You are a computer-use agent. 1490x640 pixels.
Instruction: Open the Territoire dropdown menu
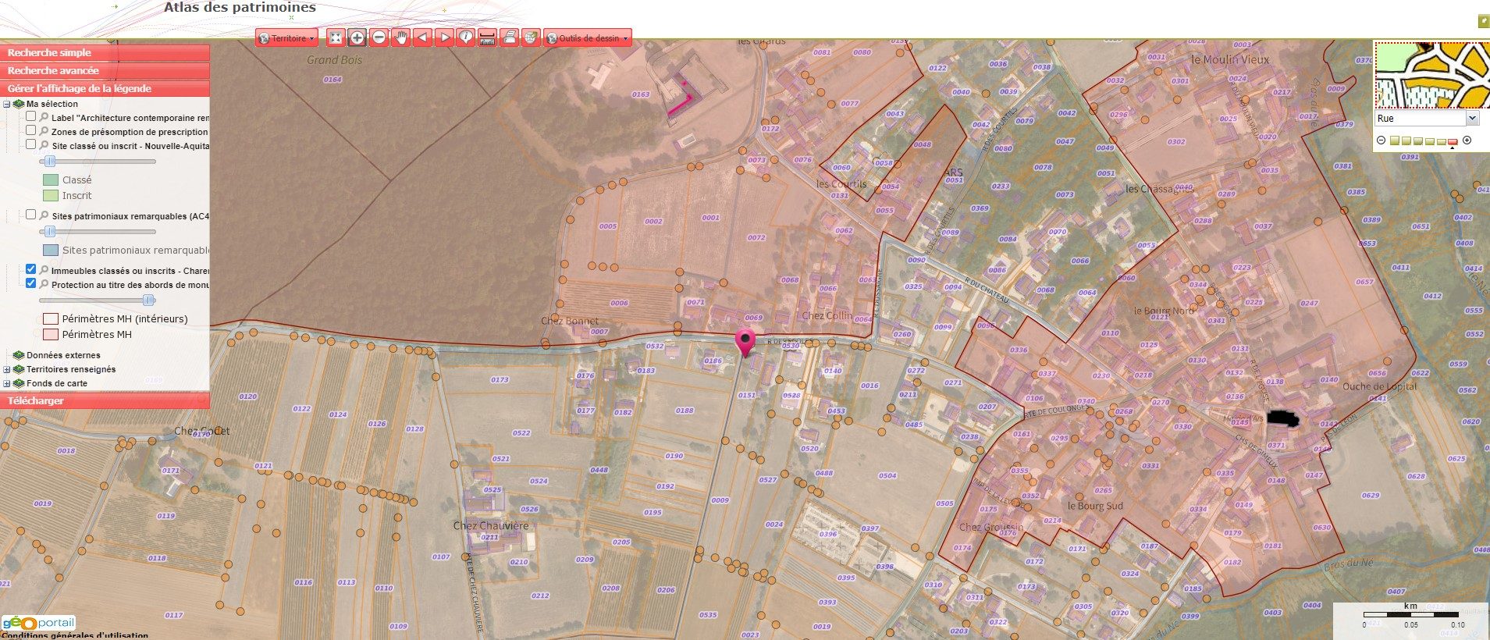[287, 38]
